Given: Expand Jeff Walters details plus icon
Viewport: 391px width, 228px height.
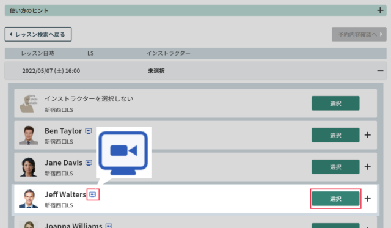Looking at the screenshot, I should click(x=368, y=199).
